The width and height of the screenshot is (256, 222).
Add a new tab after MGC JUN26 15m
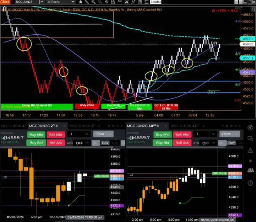(x=204, y=126)
